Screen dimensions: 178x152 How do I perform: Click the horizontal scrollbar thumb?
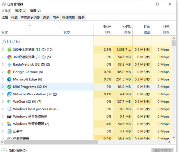coord(51,142)
